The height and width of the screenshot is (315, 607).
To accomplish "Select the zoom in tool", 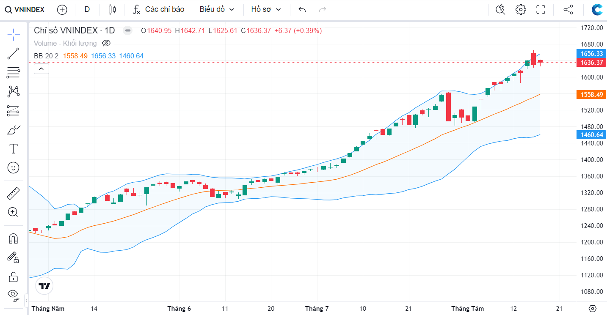I will (x=14, y=213).
